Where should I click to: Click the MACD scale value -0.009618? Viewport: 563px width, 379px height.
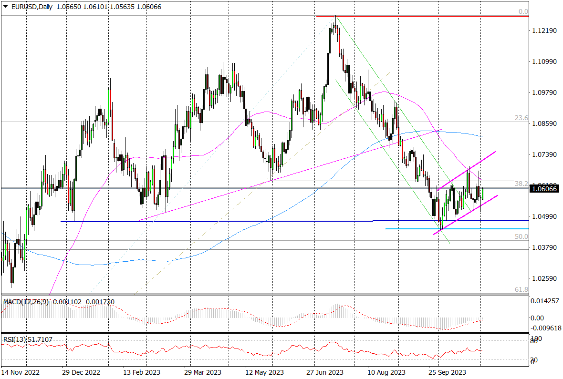click(545, 328)
